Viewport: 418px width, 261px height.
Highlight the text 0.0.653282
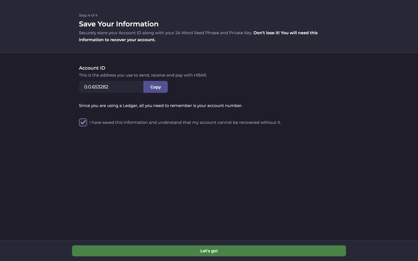click(x=96, y=87)
